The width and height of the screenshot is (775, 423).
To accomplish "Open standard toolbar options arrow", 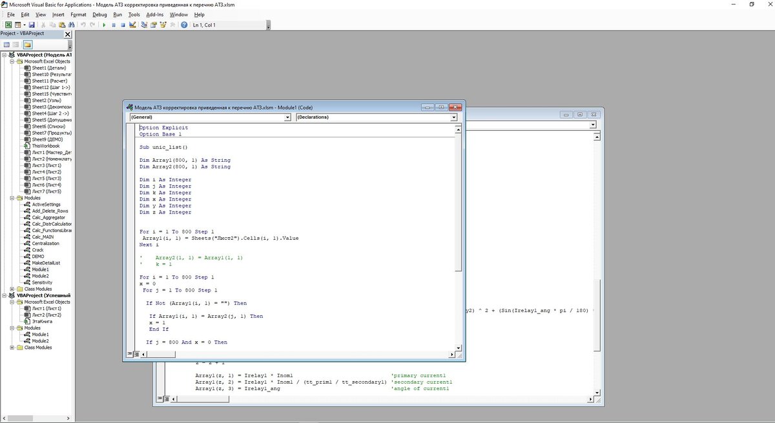I will [269, 26].
